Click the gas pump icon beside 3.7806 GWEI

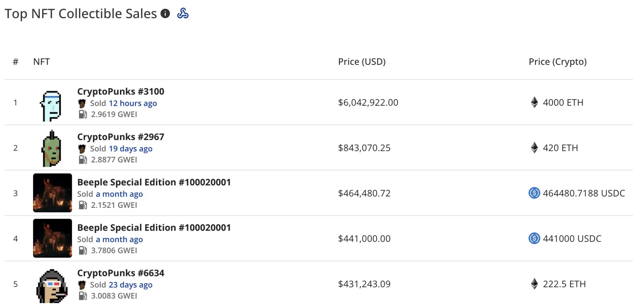pyautogui.click(x=83, y=251)
